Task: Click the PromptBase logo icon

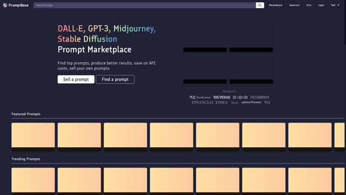Action: tap(5, 5)
